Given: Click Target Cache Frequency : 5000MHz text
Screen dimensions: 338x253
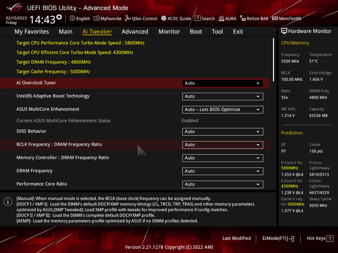Looking at the screenshot, I should point(53,71).
